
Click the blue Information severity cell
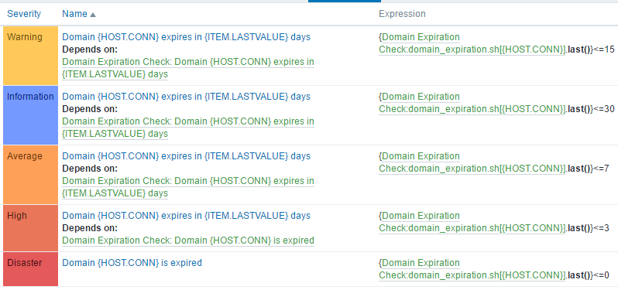tap(31, 115)
